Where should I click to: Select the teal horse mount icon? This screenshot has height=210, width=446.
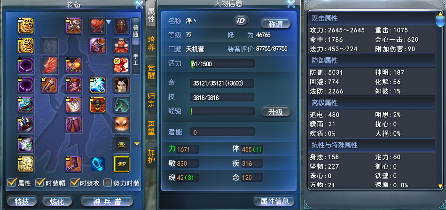pyautogui.click(x=122, y=105)
